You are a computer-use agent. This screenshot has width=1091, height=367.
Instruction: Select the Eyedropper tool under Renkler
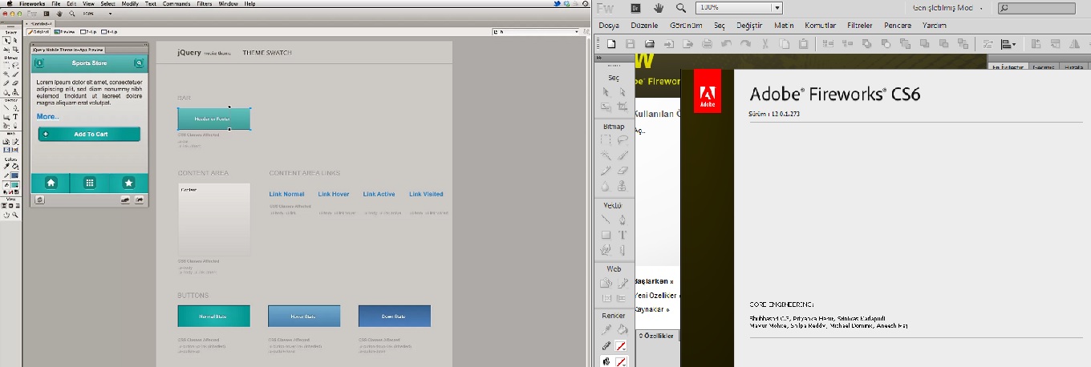[x=606, y=329]
